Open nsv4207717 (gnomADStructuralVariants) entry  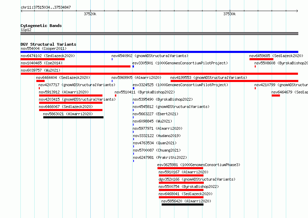tap(77, 85)
